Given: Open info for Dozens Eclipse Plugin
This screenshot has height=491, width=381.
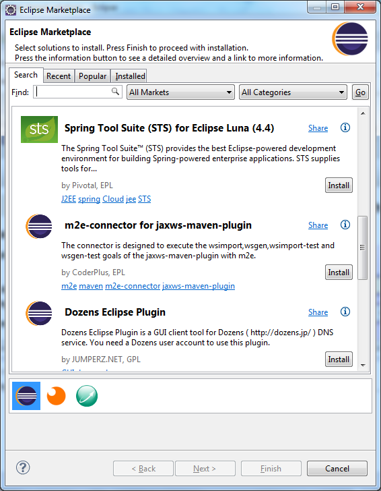Looking at the screenshot, I should pos(345,312).
